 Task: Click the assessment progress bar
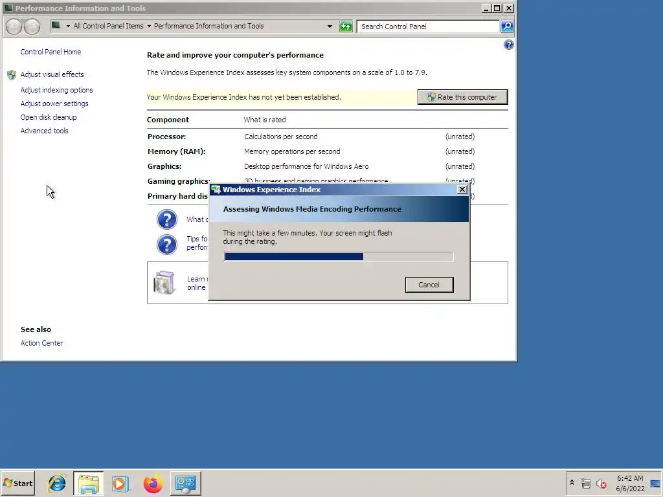point(339,256)
